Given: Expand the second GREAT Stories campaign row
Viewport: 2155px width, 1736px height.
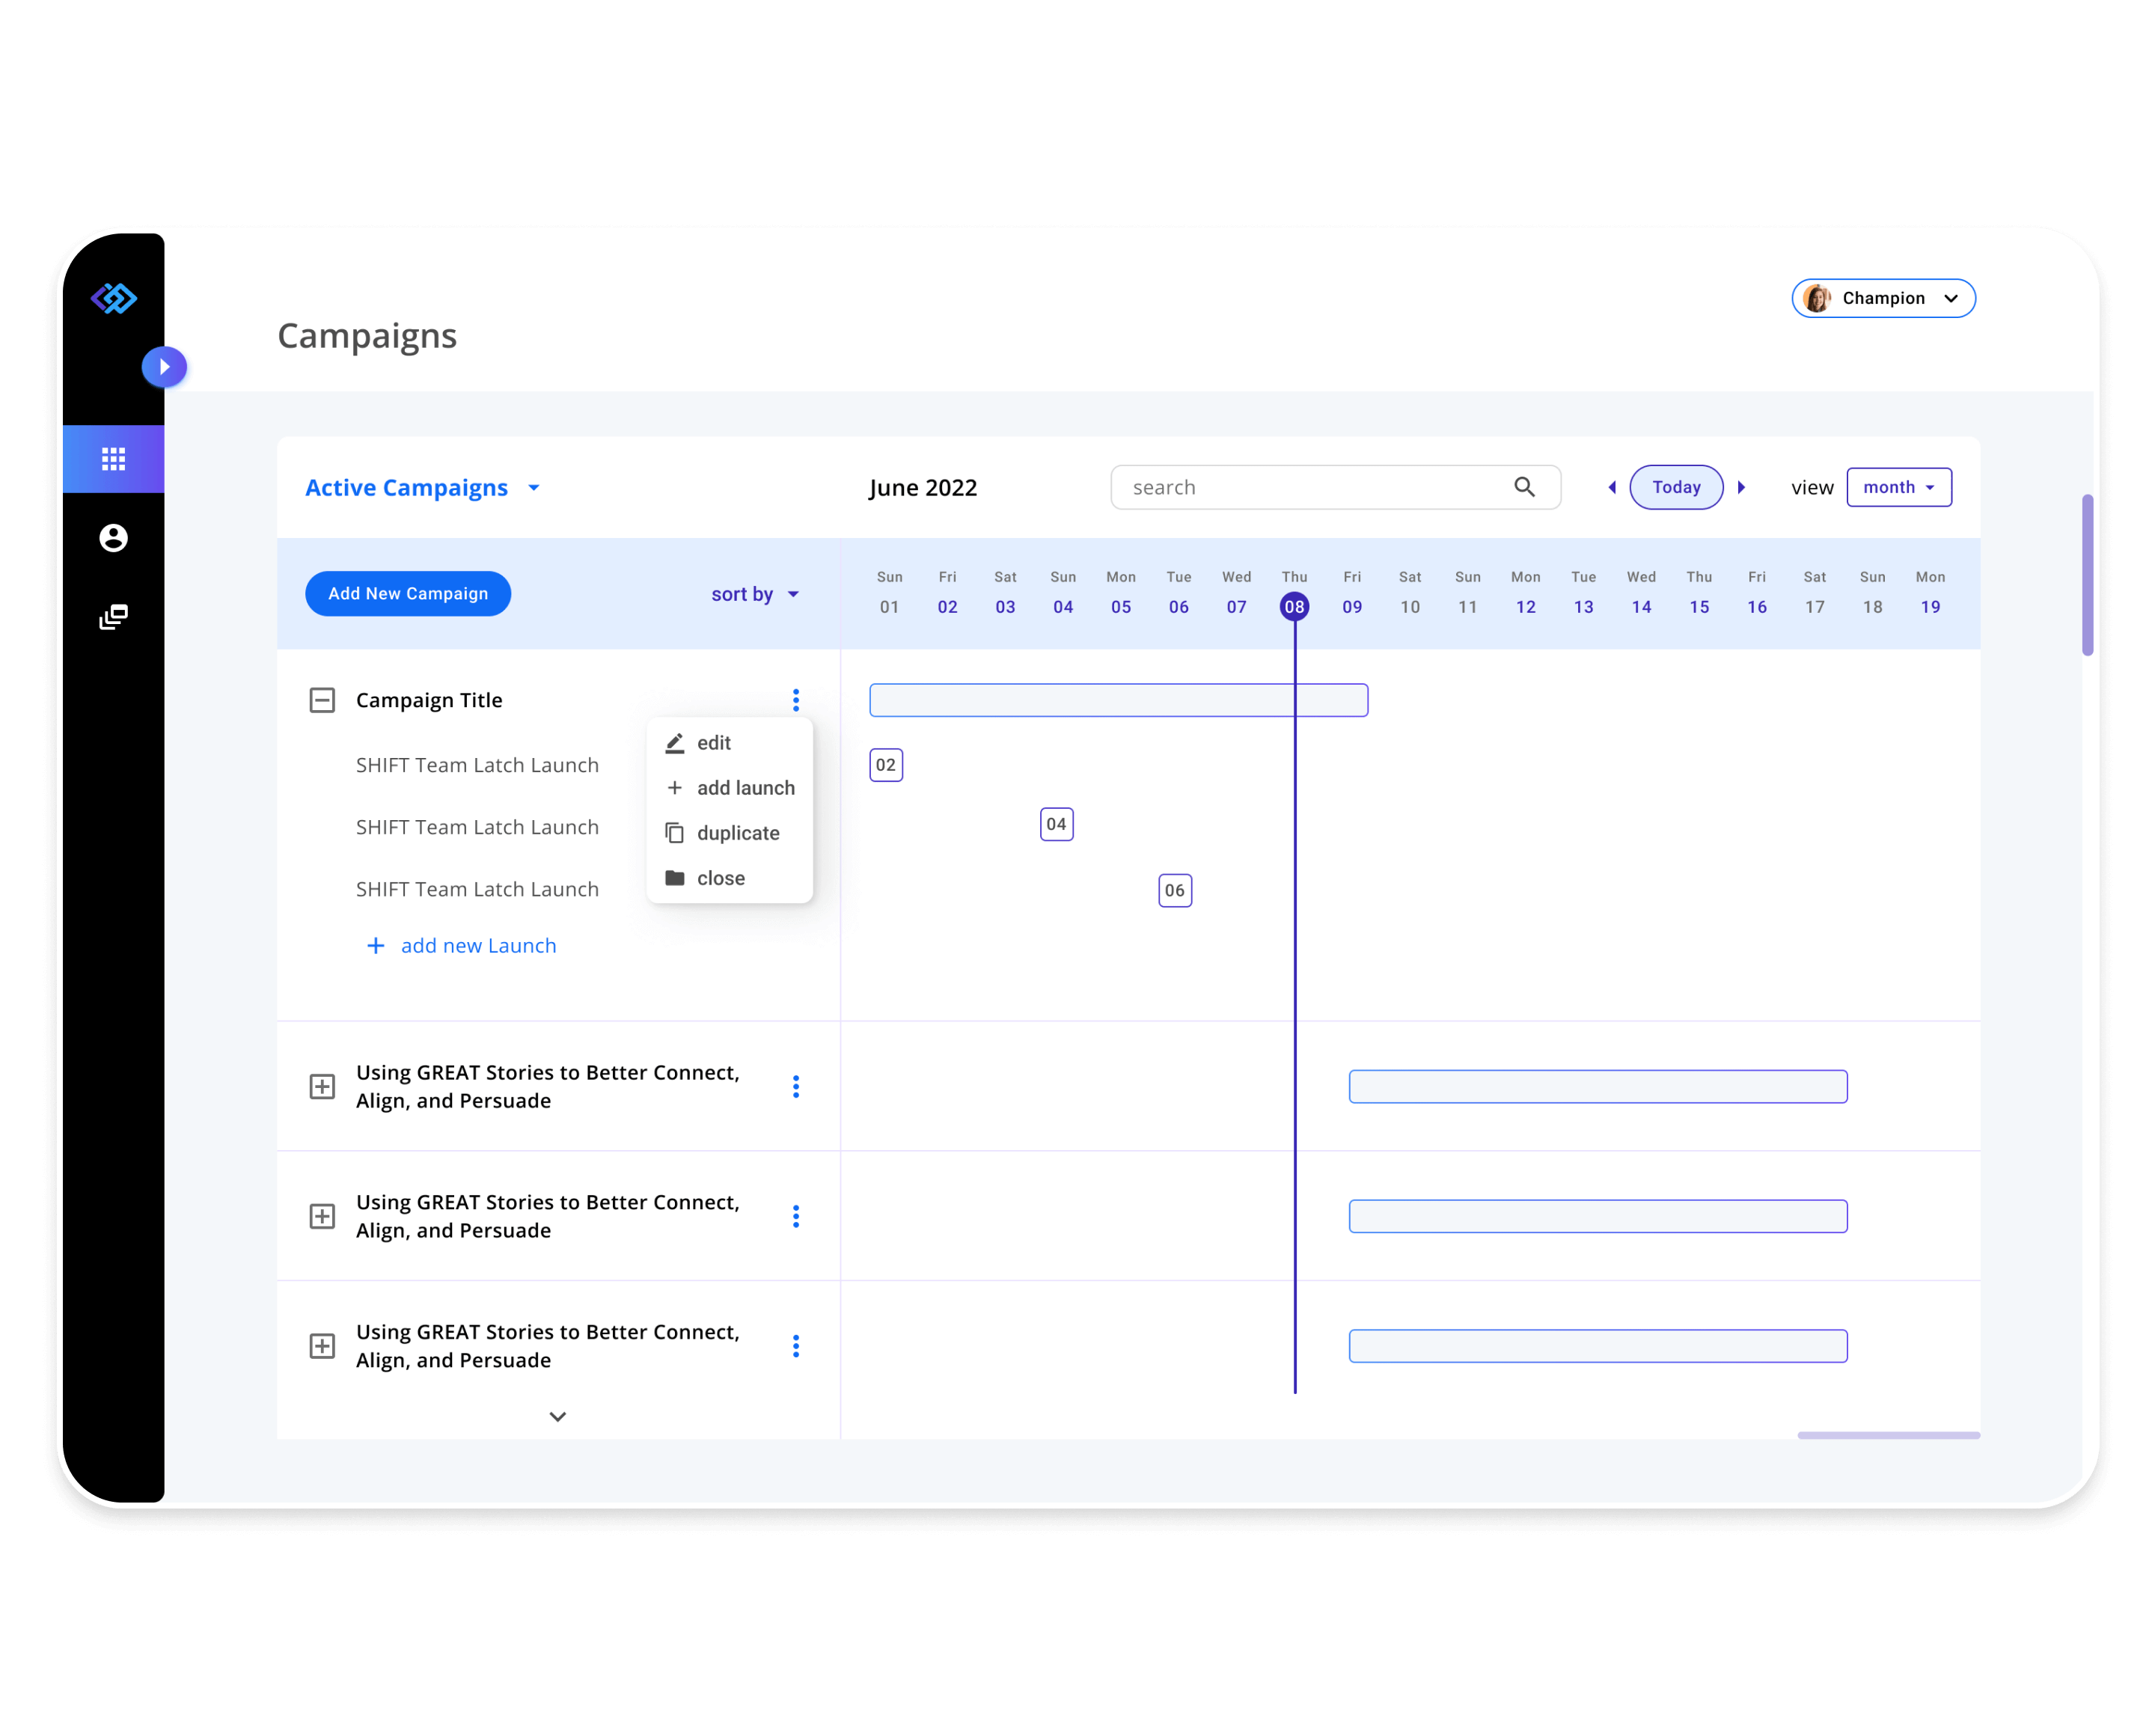Looking at the screenshot, I should 322,1216.
